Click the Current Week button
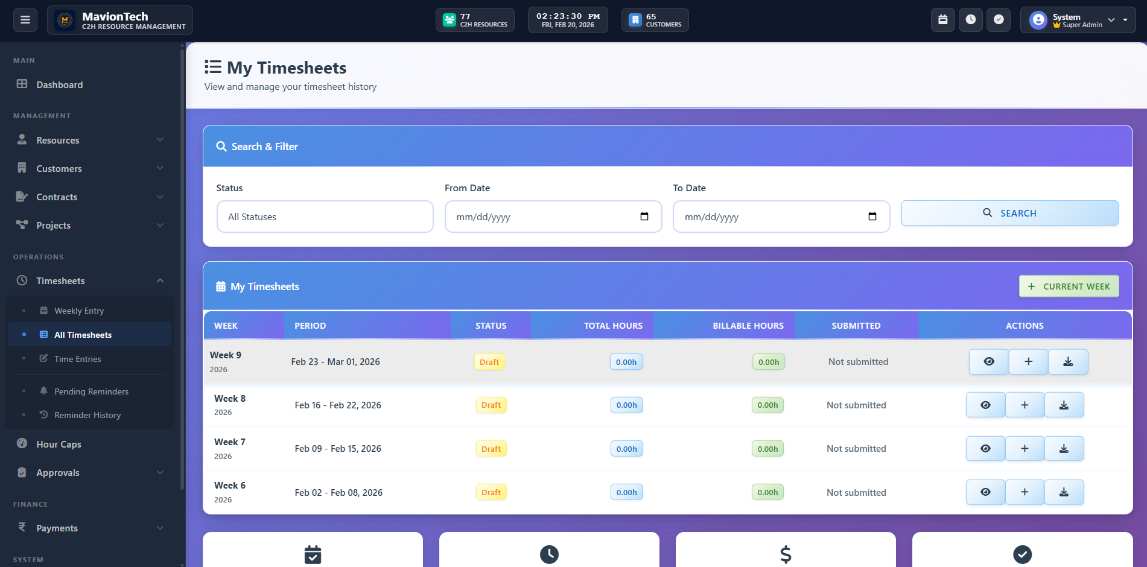This screenshot has height=567, width=1147. [x=1069, y=287]
